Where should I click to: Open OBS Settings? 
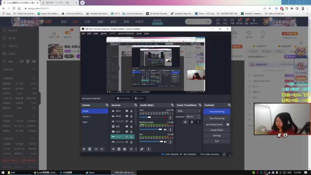[x=217, y=135]
